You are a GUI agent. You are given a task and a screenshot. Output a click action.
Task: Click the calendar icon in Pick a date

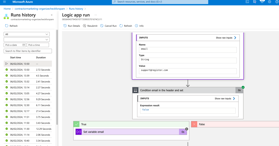coord(24,45)
